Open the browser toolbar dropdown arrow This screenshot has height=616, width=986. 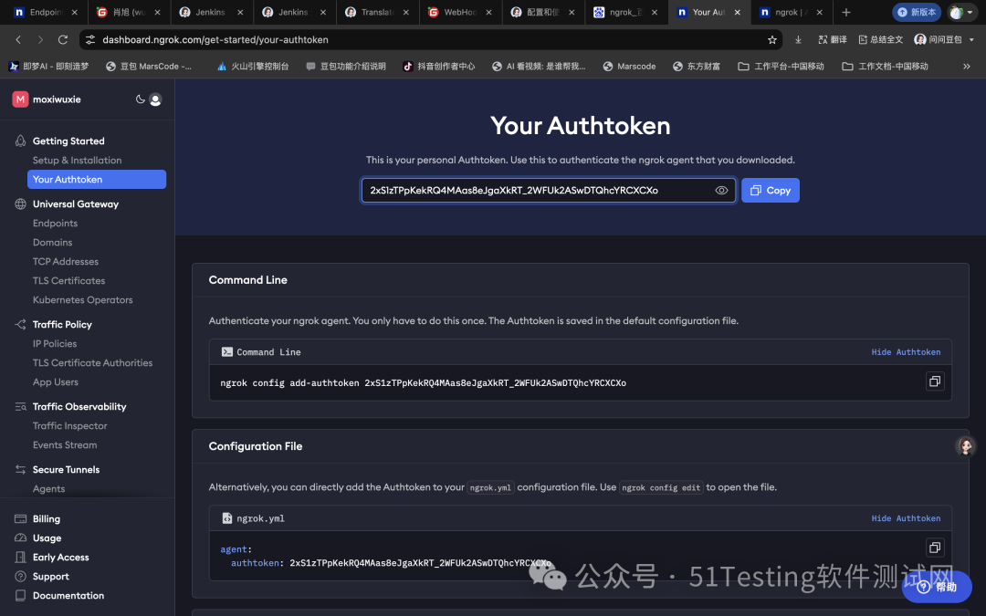[x=971, y=39]
